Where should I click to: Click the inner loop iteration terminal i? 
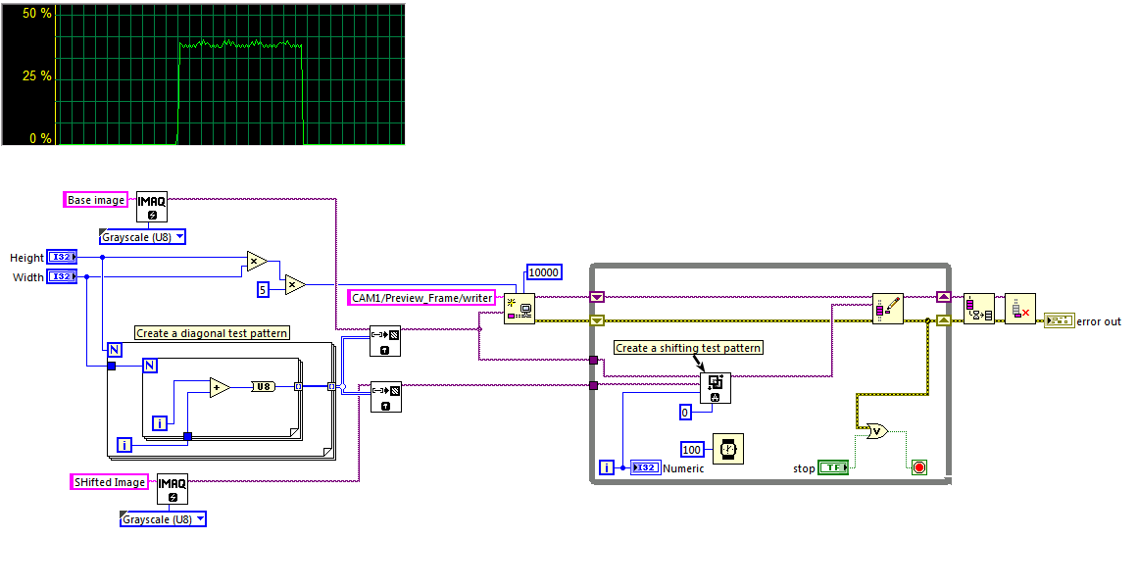pyautogui.click(x=160, y=422)
